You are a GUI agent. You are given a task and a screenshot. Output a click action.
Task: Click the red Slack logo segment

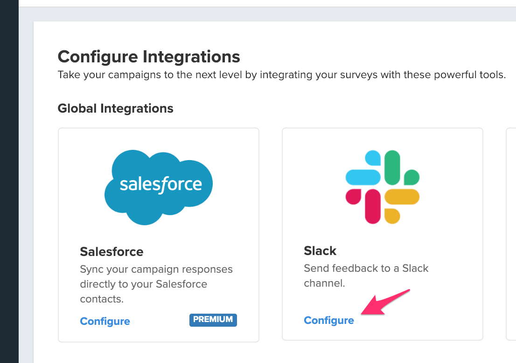coord(372,206)
